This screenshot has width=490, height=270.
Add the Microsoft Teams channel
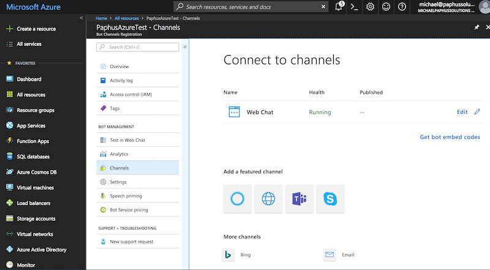[300, 199]
